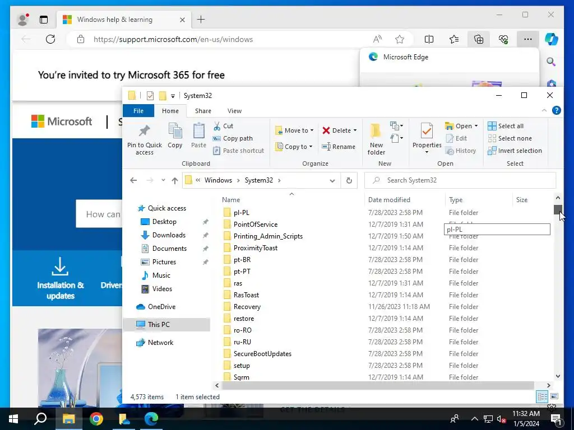Image resolution: width=574 pixels, height=430 pixels.
Task: Open Edge Browser essentials heart icon
Action: pyautogui.click(x=503, y=39)
